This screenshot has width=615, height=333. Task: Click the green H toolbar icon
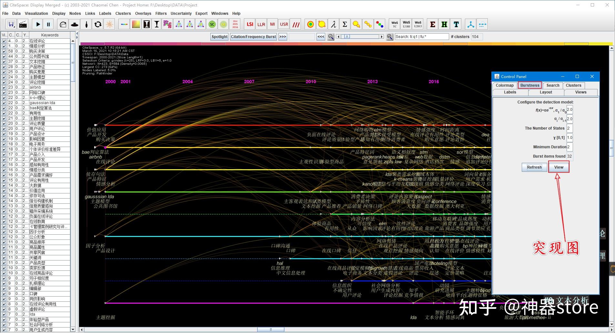(444, 24)
